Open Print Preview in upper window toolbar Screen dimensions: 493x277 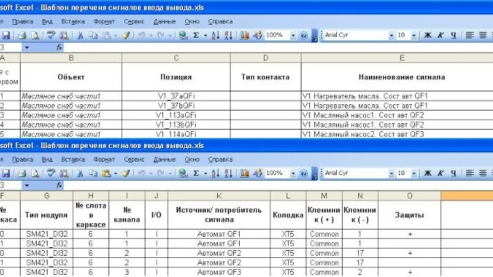coord(35,35)
